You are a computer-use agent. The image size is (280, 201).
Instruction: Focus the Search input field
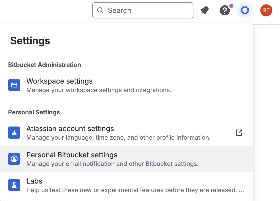coord(147,11)
